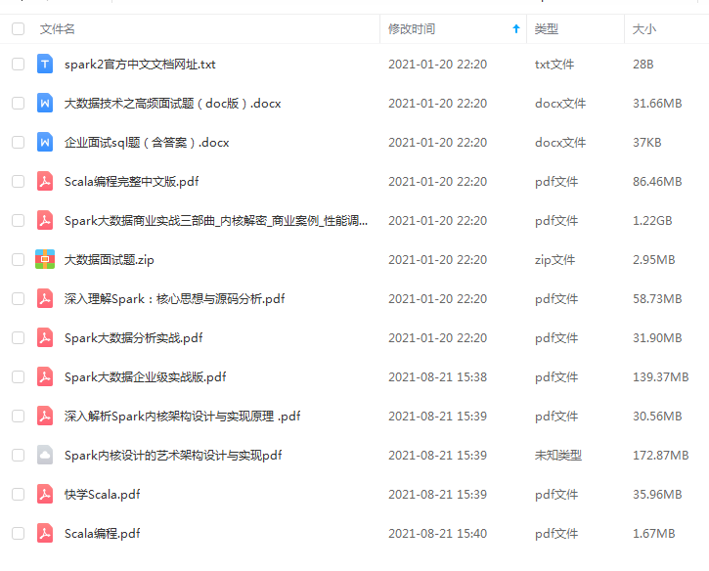
Task: Open Spark大数据商业实战三部曲 file name
Action: tap(216, 221)
